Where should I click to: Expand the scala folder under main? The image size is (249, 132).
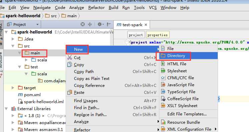[26, 60]
